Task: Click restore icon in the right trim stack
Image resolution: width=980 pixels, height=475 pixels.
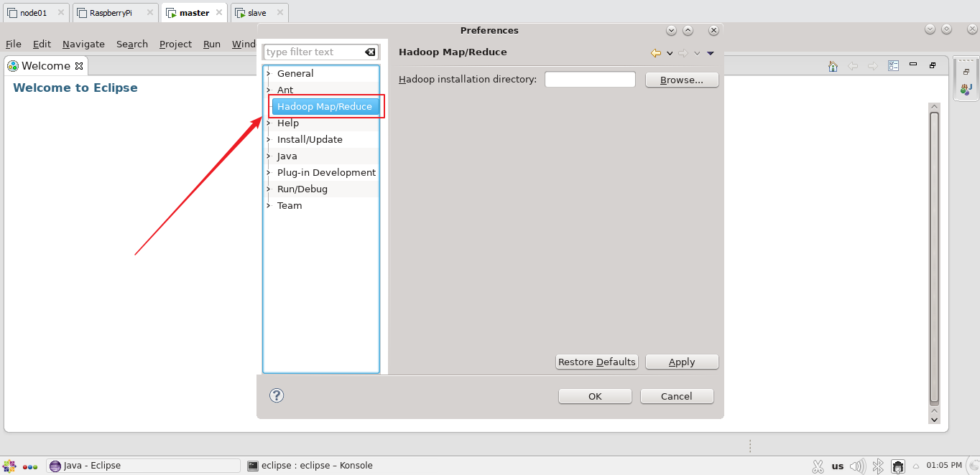Action: coord(966,72)
